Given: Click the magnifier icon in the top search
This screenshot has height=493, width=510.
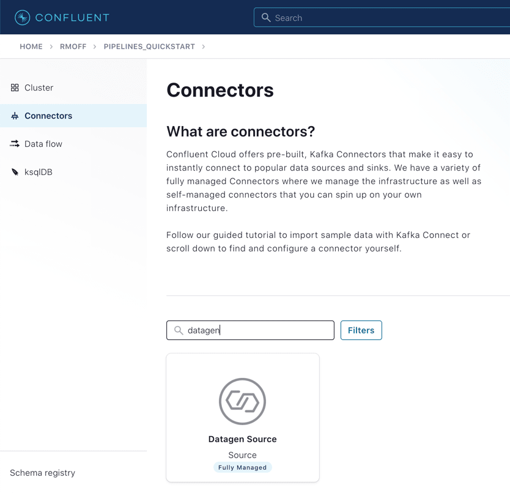Looking at the screenshot, I should tap(266, 18).
